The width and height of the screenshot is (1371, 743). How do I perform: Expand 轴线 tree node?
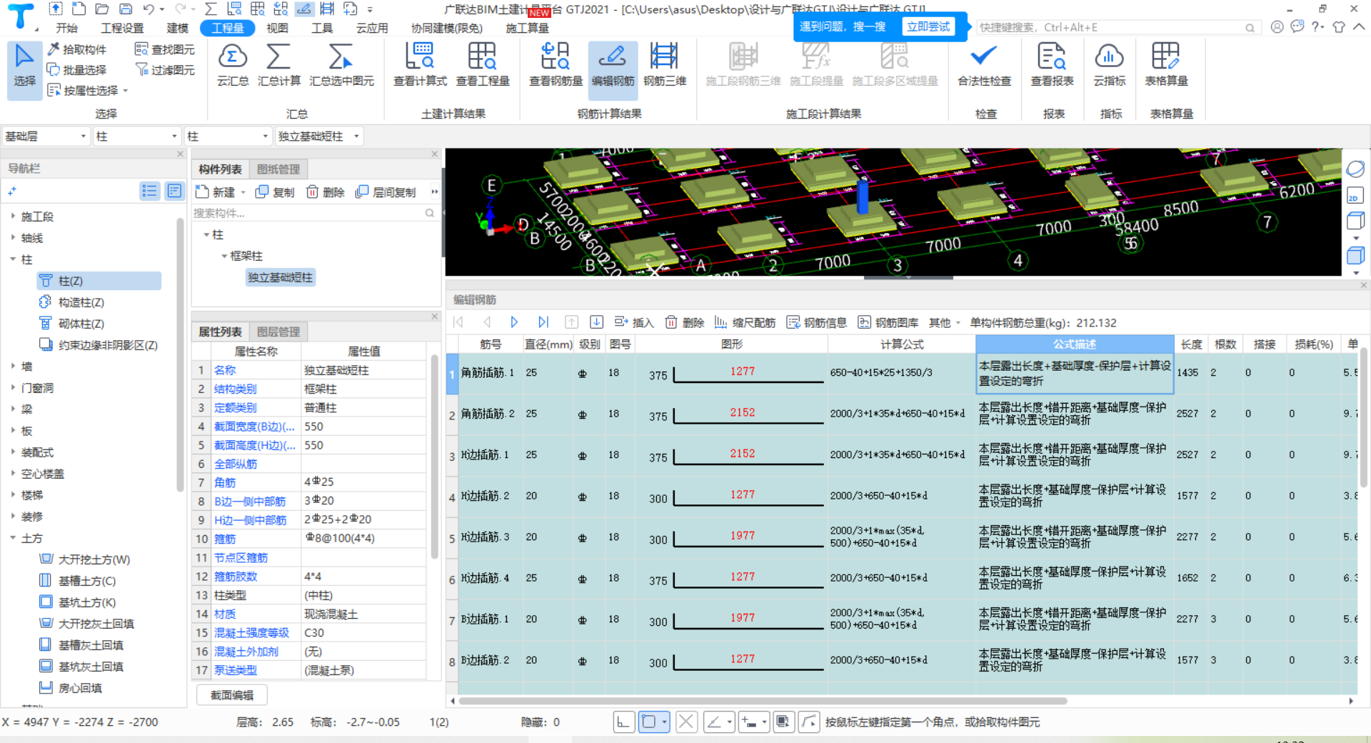(14, 237)
